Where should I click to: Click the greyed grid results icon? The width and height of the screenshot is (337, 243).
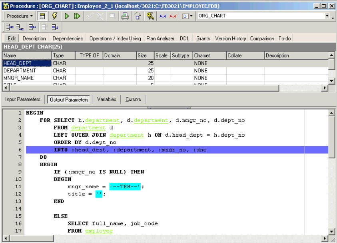click(x=112, y=16)
